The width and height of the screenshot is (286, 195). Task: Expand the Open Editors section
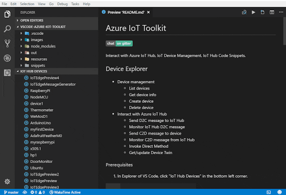tap(18, 20)
